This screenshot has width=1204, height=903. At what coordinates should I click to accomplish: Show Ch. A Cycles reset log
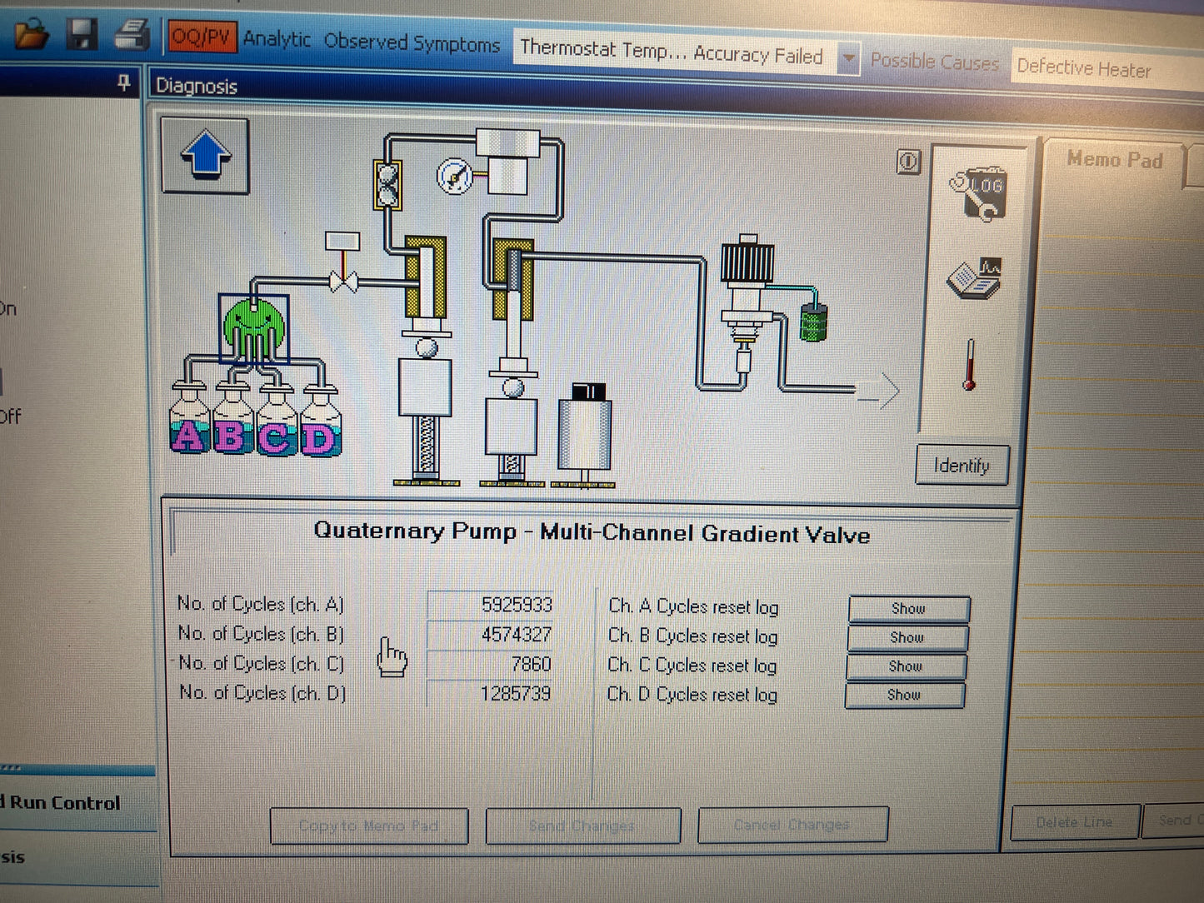coord(909,609)
